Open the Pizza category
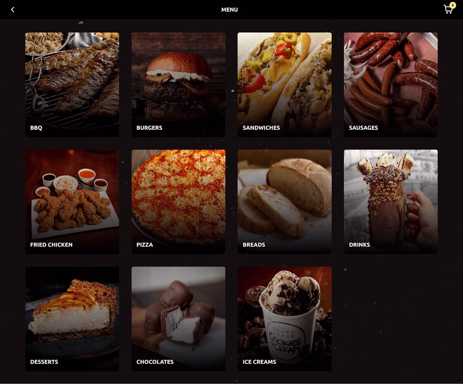 [x=178, y=202]
